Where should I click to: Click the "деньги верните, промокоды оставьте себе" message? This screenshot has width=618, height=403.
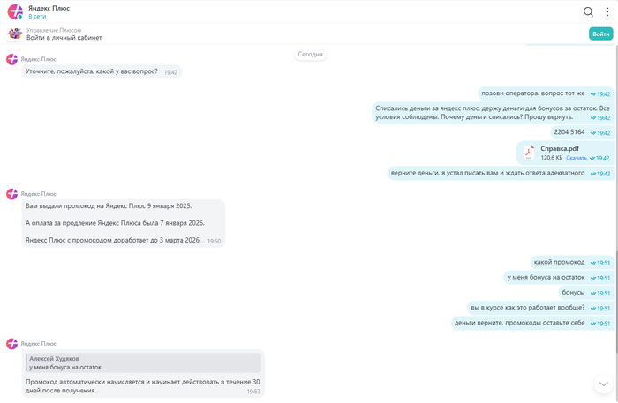pos(519,323)
